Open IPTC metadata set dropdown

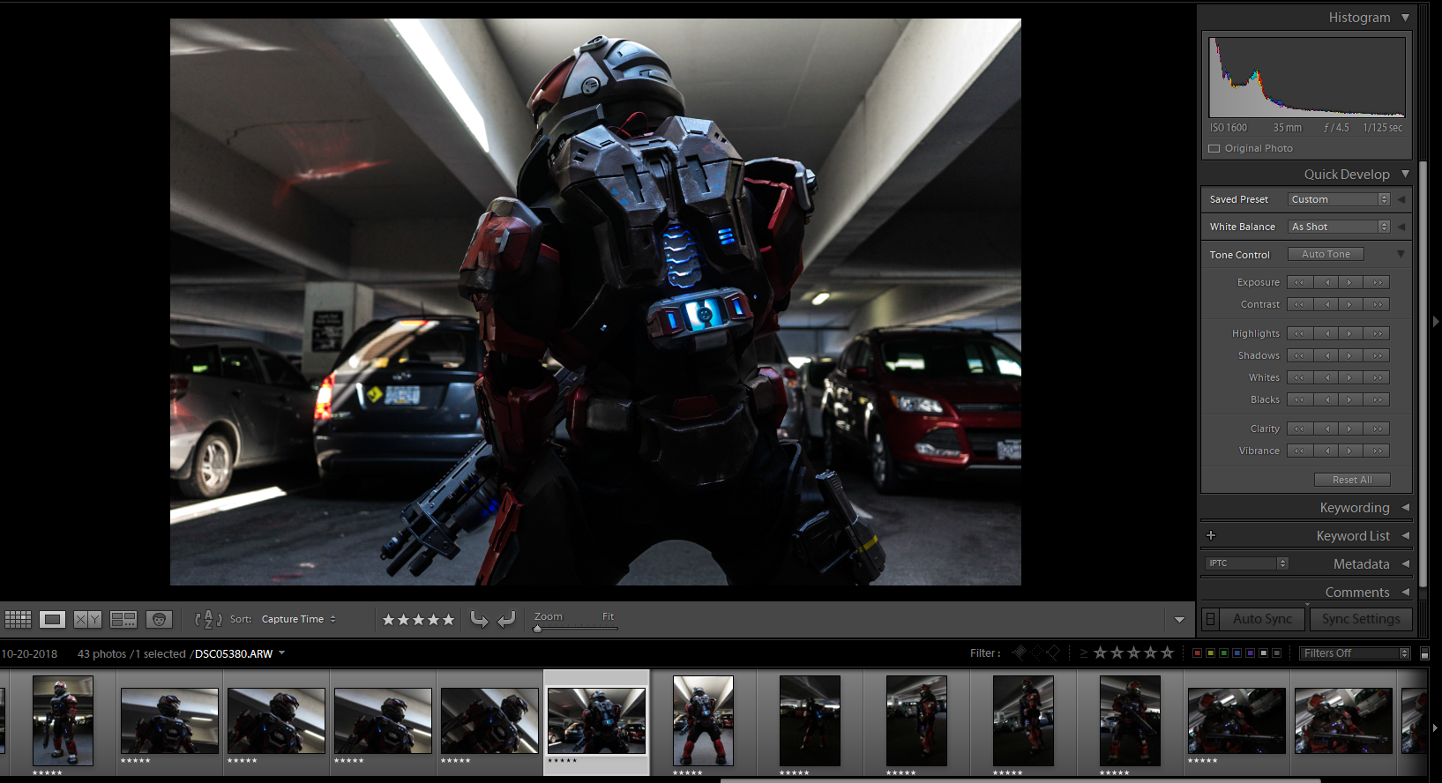[x=1247, y=563]
